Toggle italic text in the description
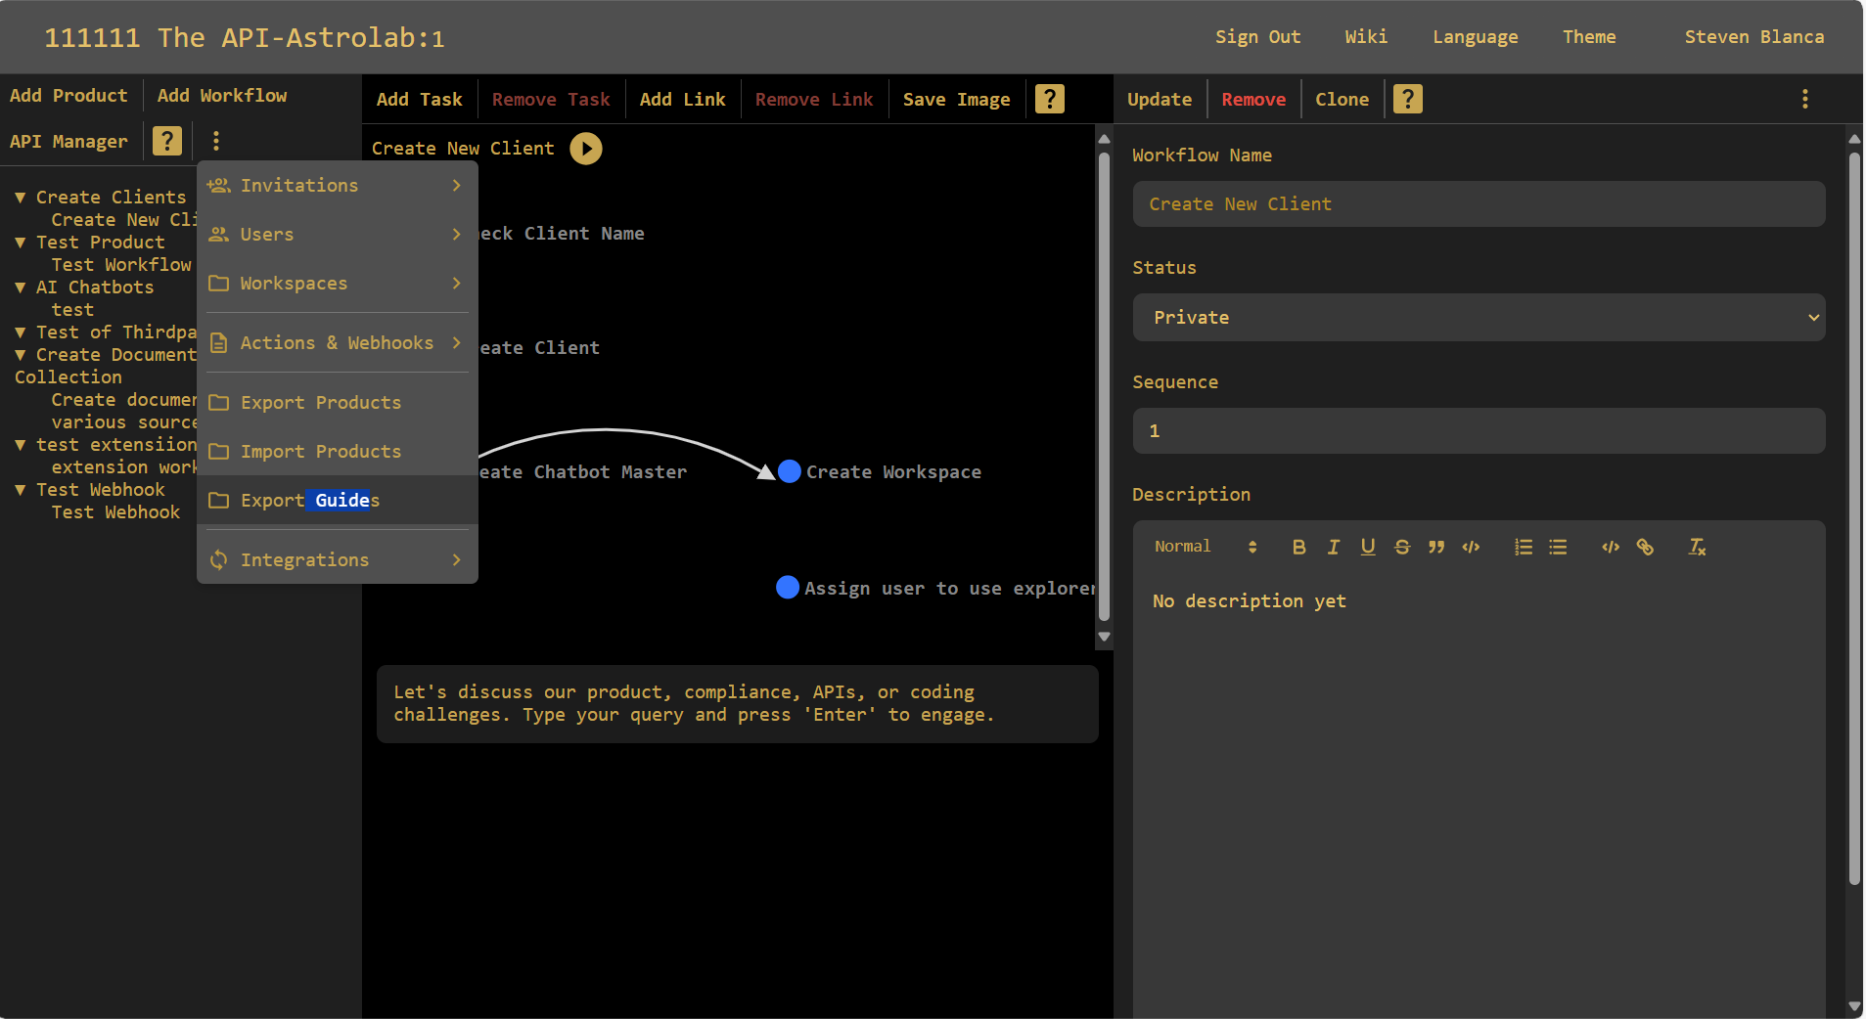The width and height of the screenshot is (1866, 1019). point(1333,547)
